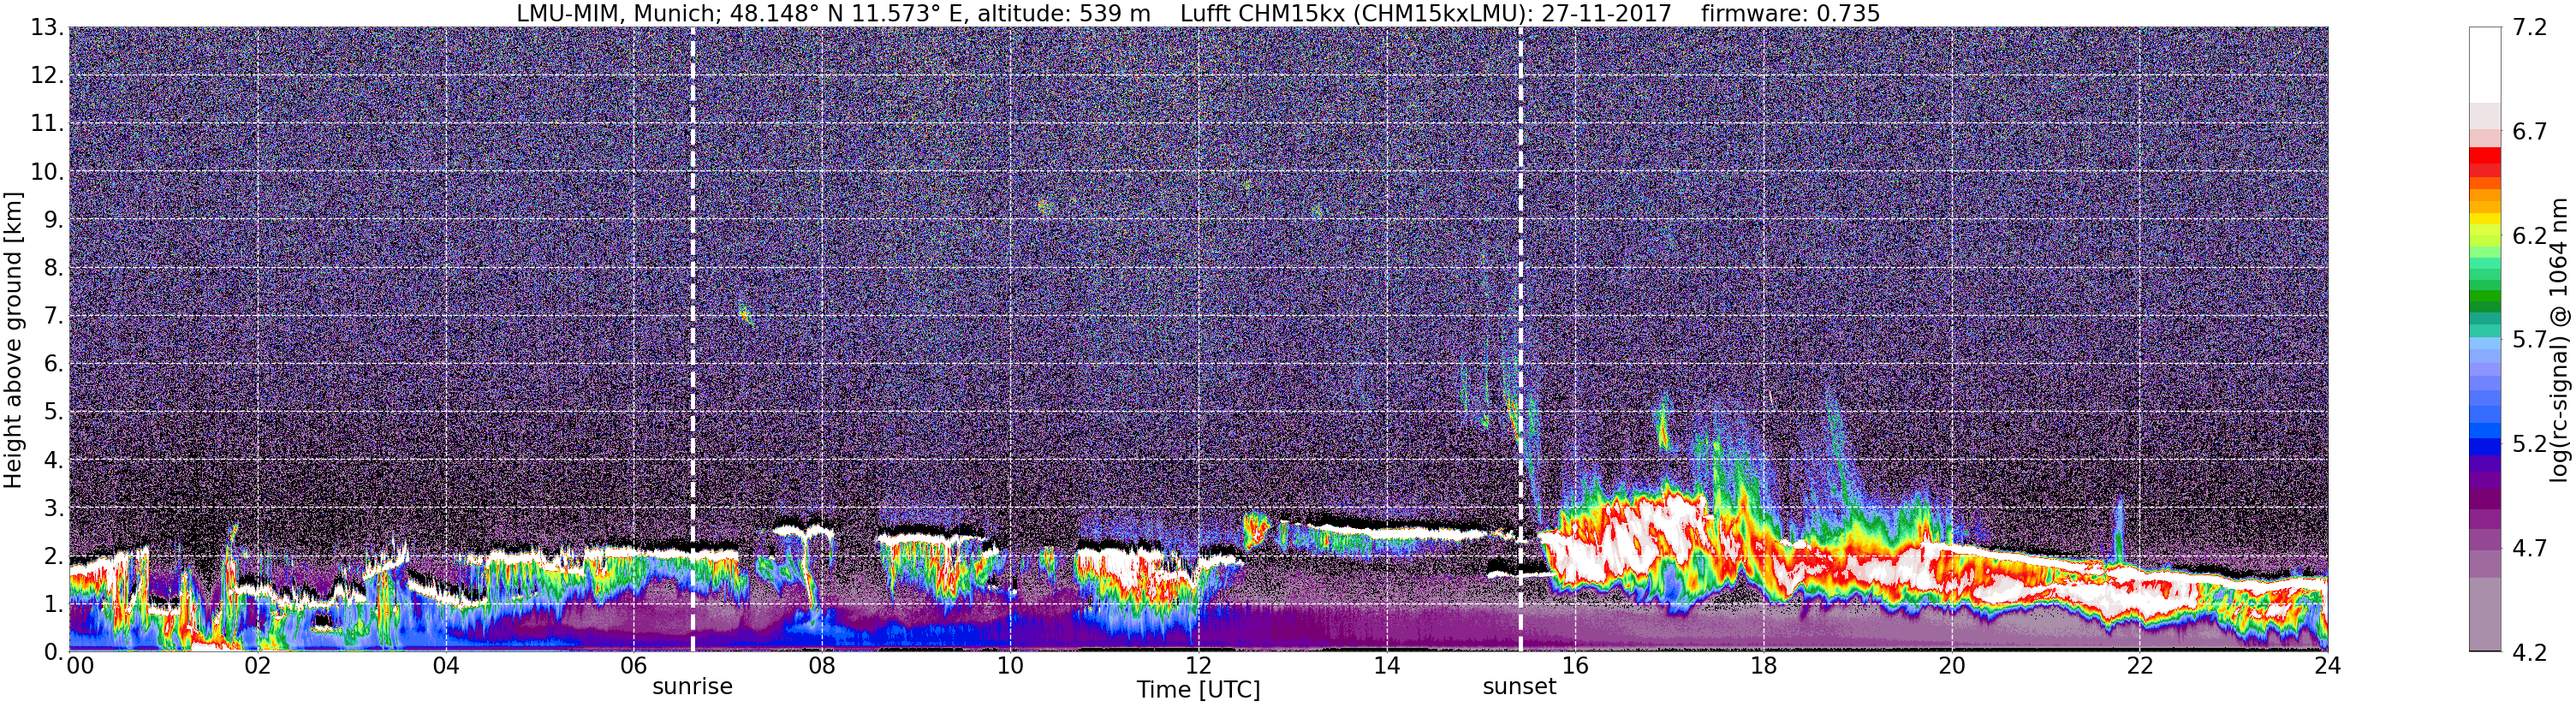The image size is (2576, 707).
Task: Click the '08' time tick label
Action: [x=822, y=665]
